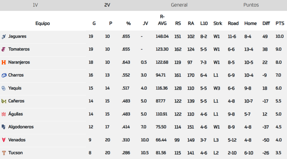This screenshot has height=159, width=287.
Task: Select the 2V standings tab
Action: point(107,5)
